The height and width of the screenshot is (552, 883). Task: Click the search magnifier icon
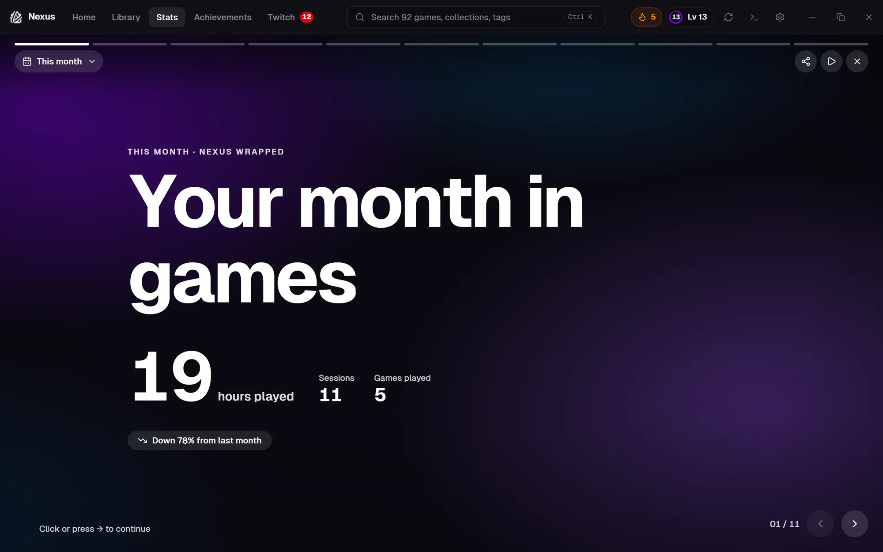point(360,17)
